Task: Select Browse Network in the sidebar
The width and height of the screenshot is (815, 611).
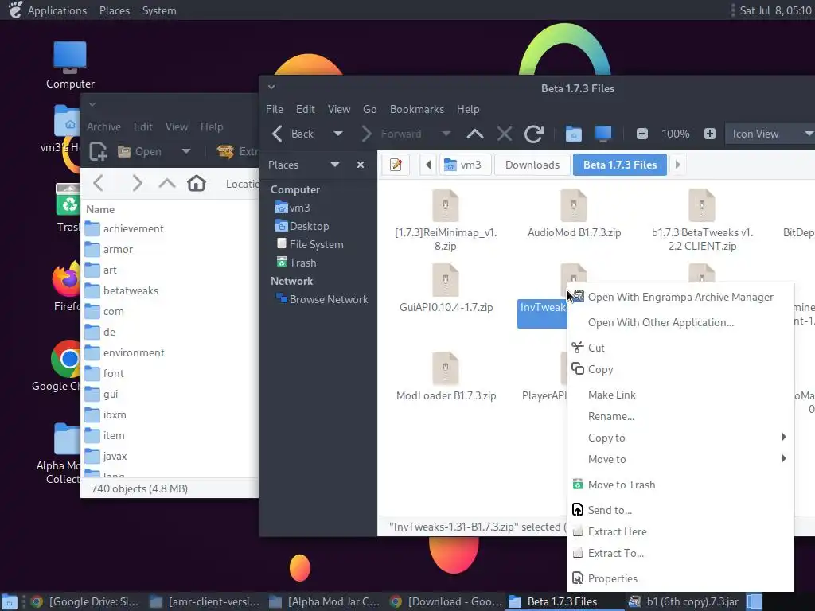Action: [x=329, y=299]
